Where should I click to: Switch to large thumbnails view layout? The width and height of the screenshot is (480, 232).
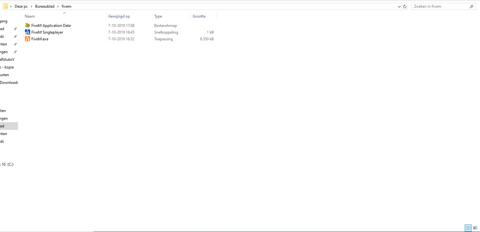point(475,228)
